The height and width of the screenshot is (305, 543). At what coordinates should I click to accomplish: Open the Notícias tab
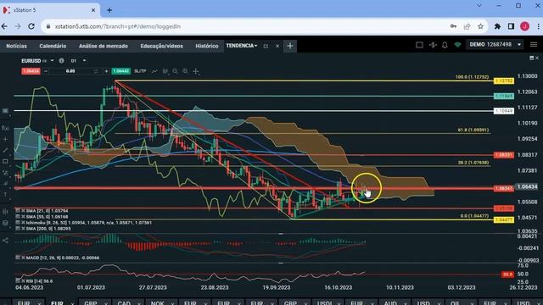pos(16,46)
